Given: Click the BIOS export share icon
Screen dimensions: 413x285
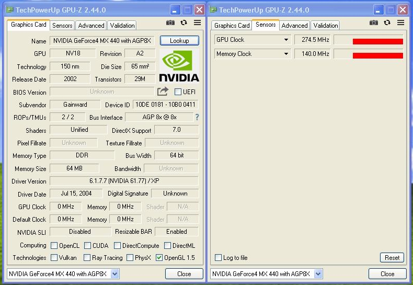Looking at the screenshot, I should click(163, 92).
